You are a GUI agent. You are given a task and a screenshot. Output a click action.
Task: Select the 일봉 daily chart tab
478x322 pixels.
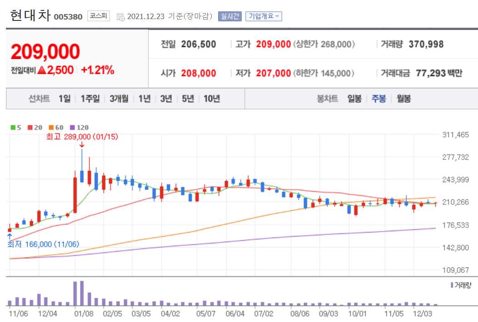point(354,99)
